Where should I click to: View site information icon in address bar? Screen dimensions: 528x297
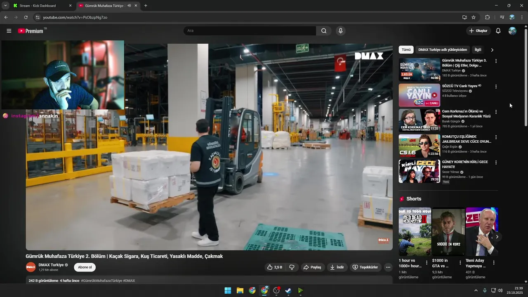(37, 17)
